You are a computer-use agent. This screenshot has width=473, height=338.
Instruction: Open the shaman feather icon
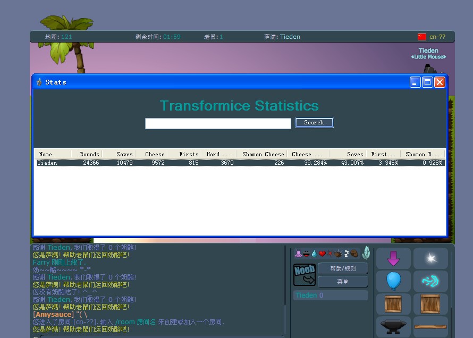pyautogui.click(x=366, y=252)
